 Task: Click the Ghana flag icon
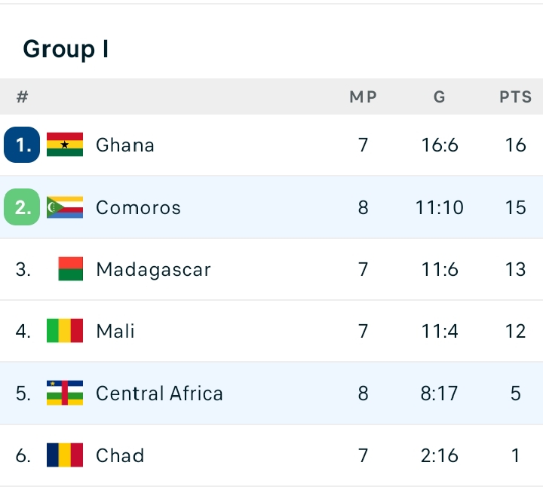(65, 145)
